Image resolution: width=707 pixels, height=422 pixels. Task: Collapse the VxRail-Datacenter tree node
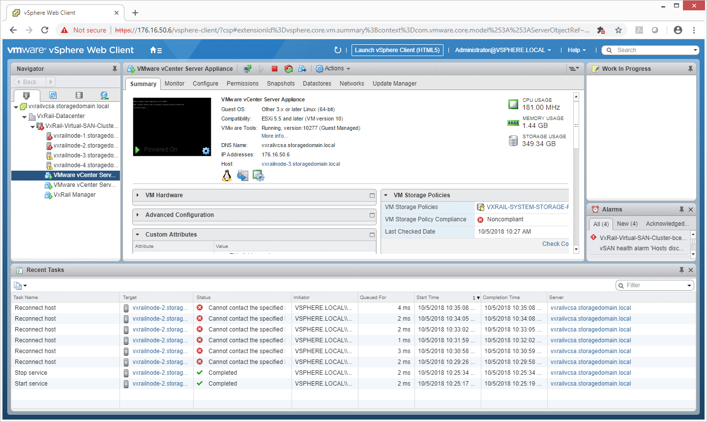(24, 117)
